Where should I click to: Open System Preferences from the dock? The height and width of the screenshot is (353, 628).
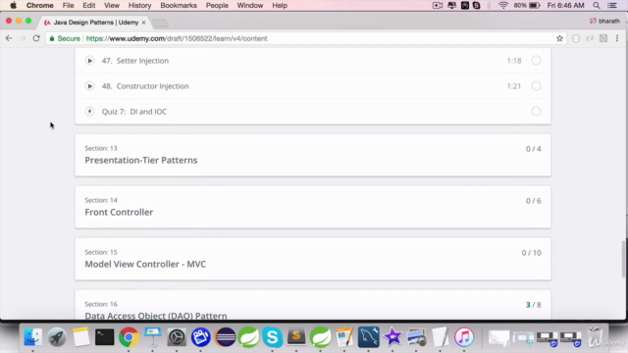pos(177,337)
